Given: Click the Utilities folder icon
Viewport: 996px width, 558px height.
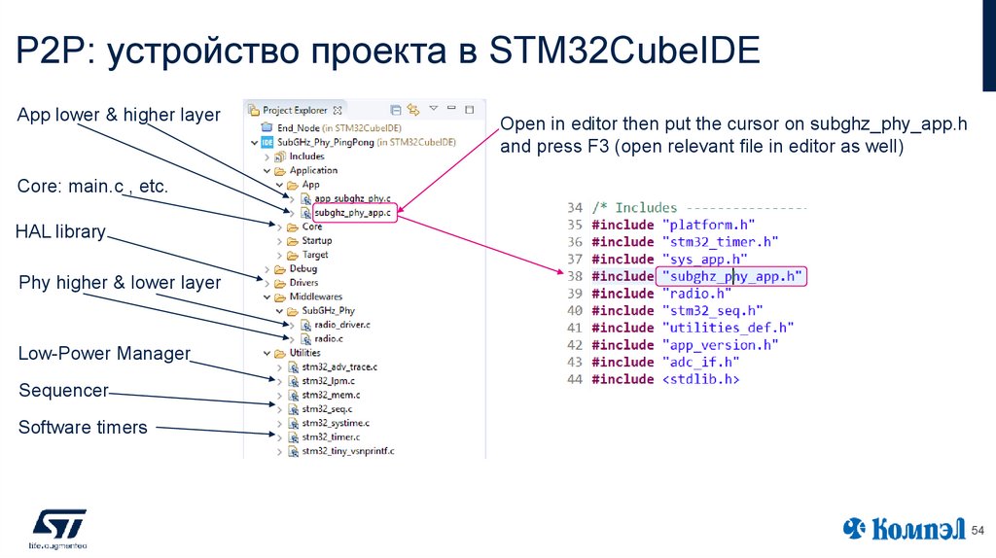Looking at the screenshot, I should click(x=280, y=353).
